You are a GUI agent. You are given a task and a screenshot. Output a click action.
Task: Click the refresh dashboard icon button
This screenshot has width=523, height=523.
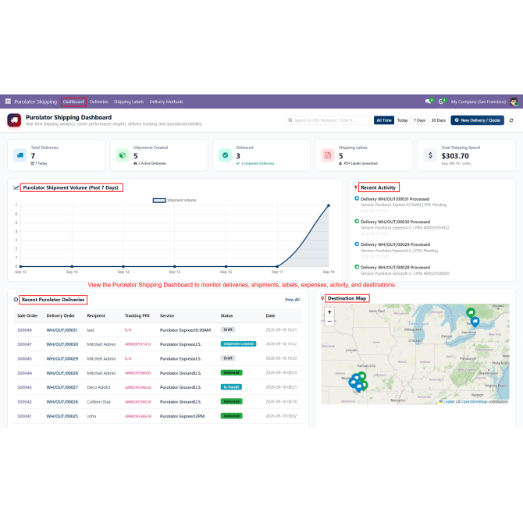pyautogui.click(x=511, y=120)
